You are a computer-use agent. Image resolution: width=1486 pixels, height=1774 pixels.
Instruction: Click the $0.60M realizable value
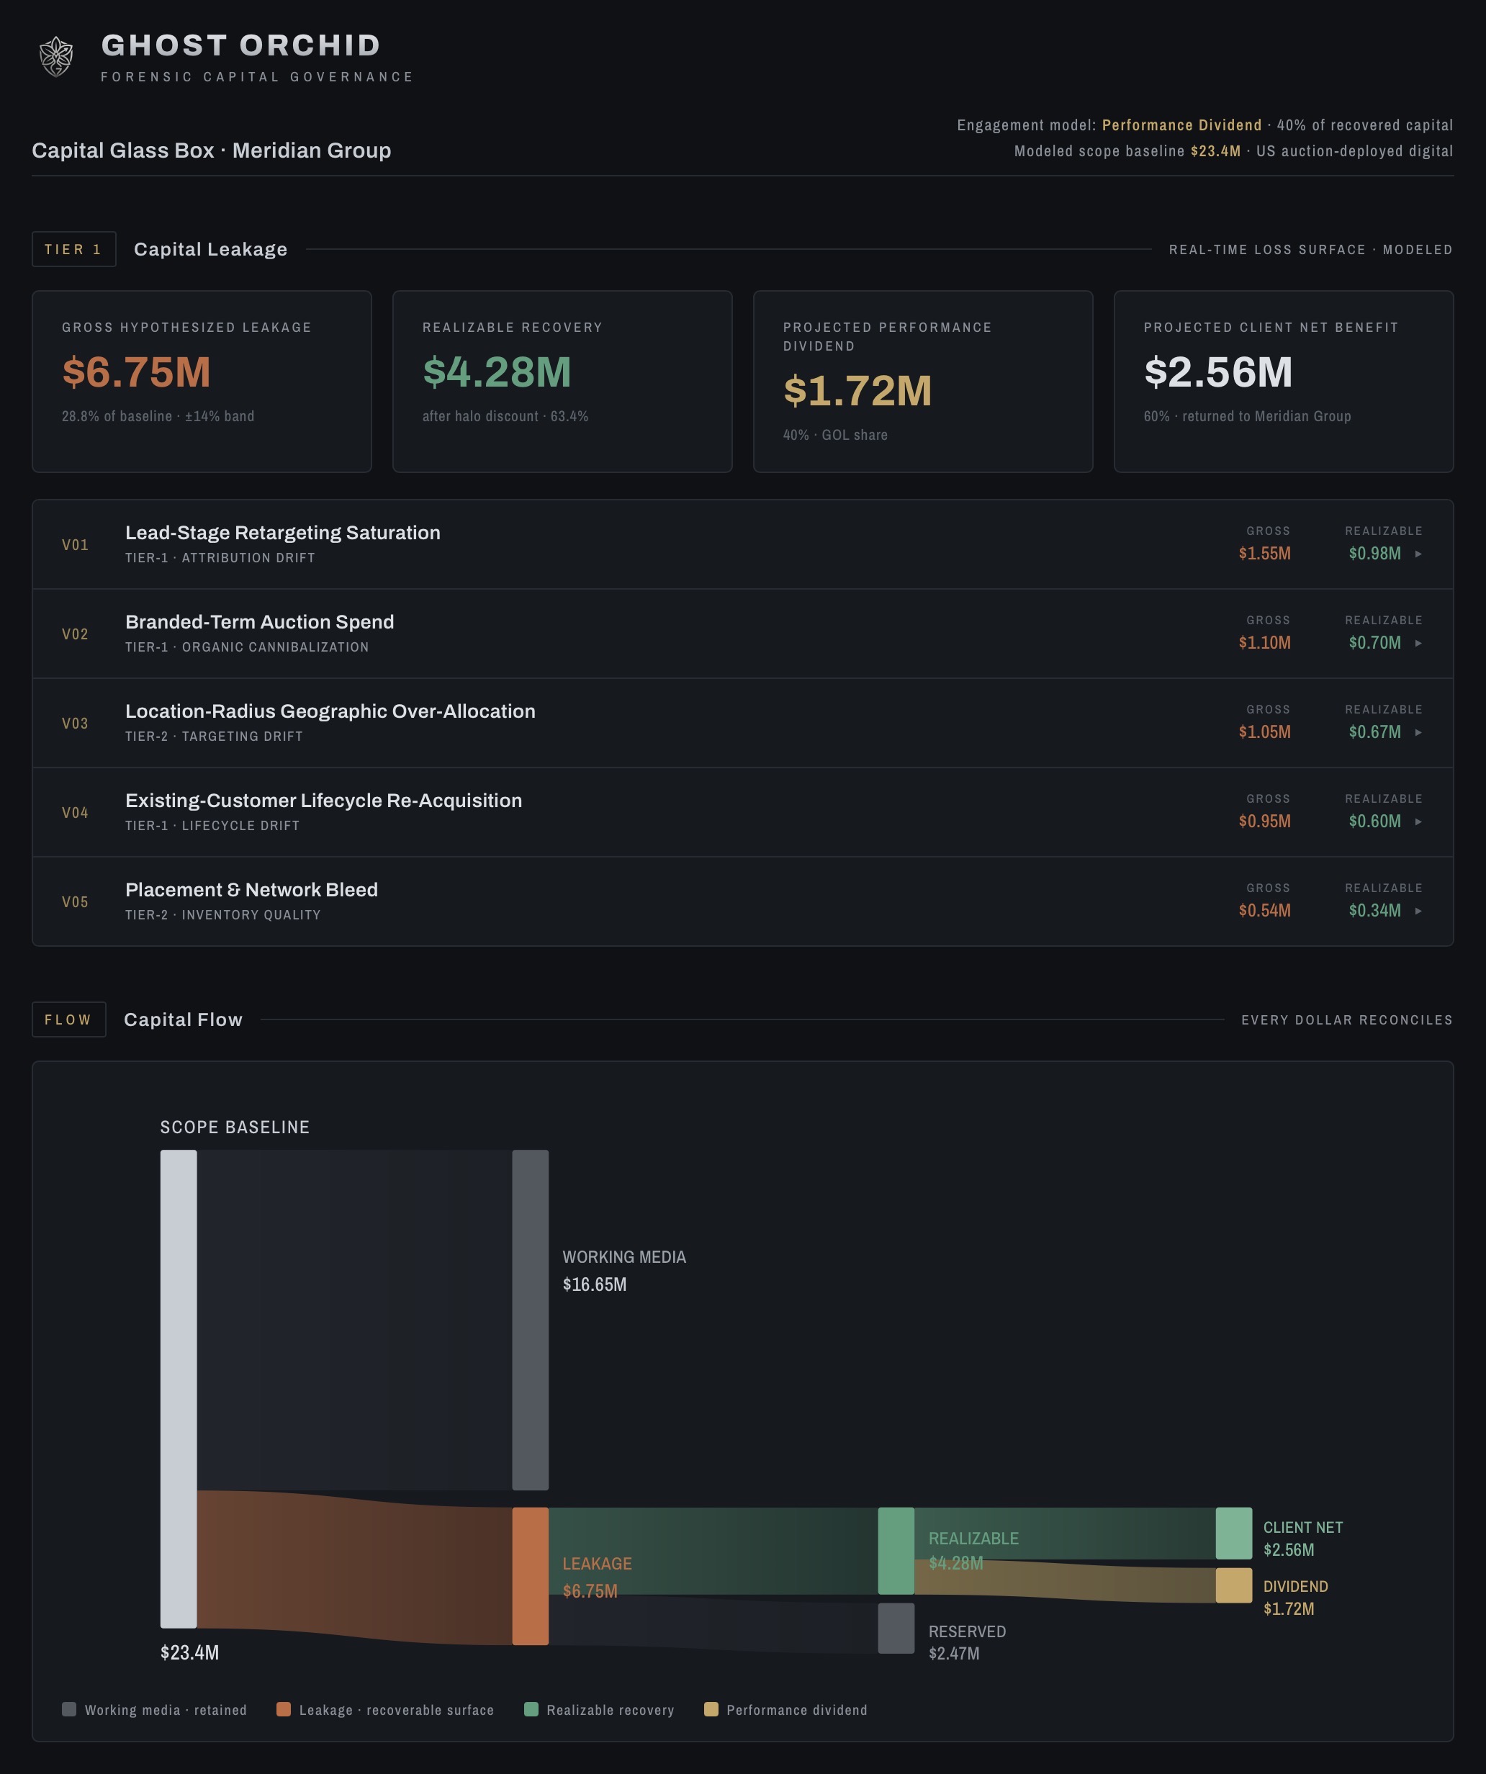[1374, 822]
